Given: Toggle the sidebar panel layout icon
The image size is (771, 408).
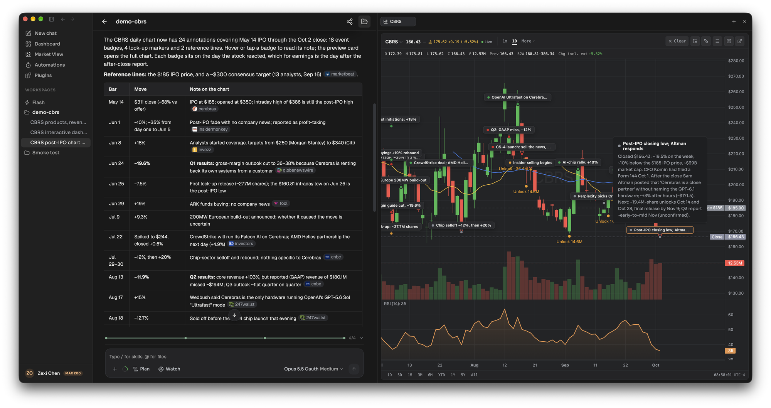Looking at the screenshot, I should 51,19.
